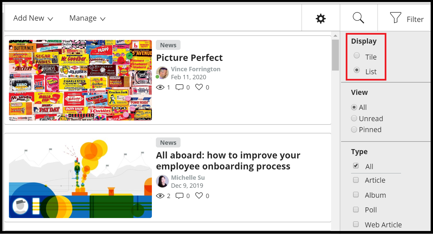Enable the Poll type checkbox
The height and width of the screenshot is (234, 433).
pyautogui.click(x=356, y=210)
